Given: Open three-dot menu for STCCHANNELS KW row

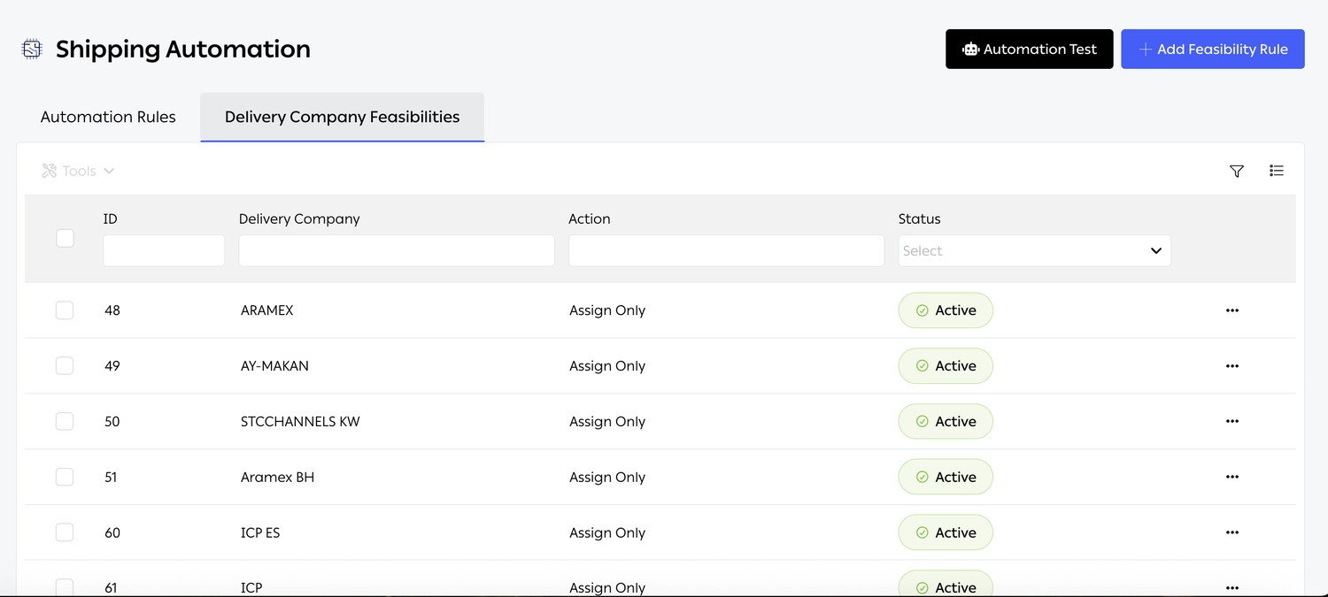Looking at the screenshot, I should tap(1232, 422).
